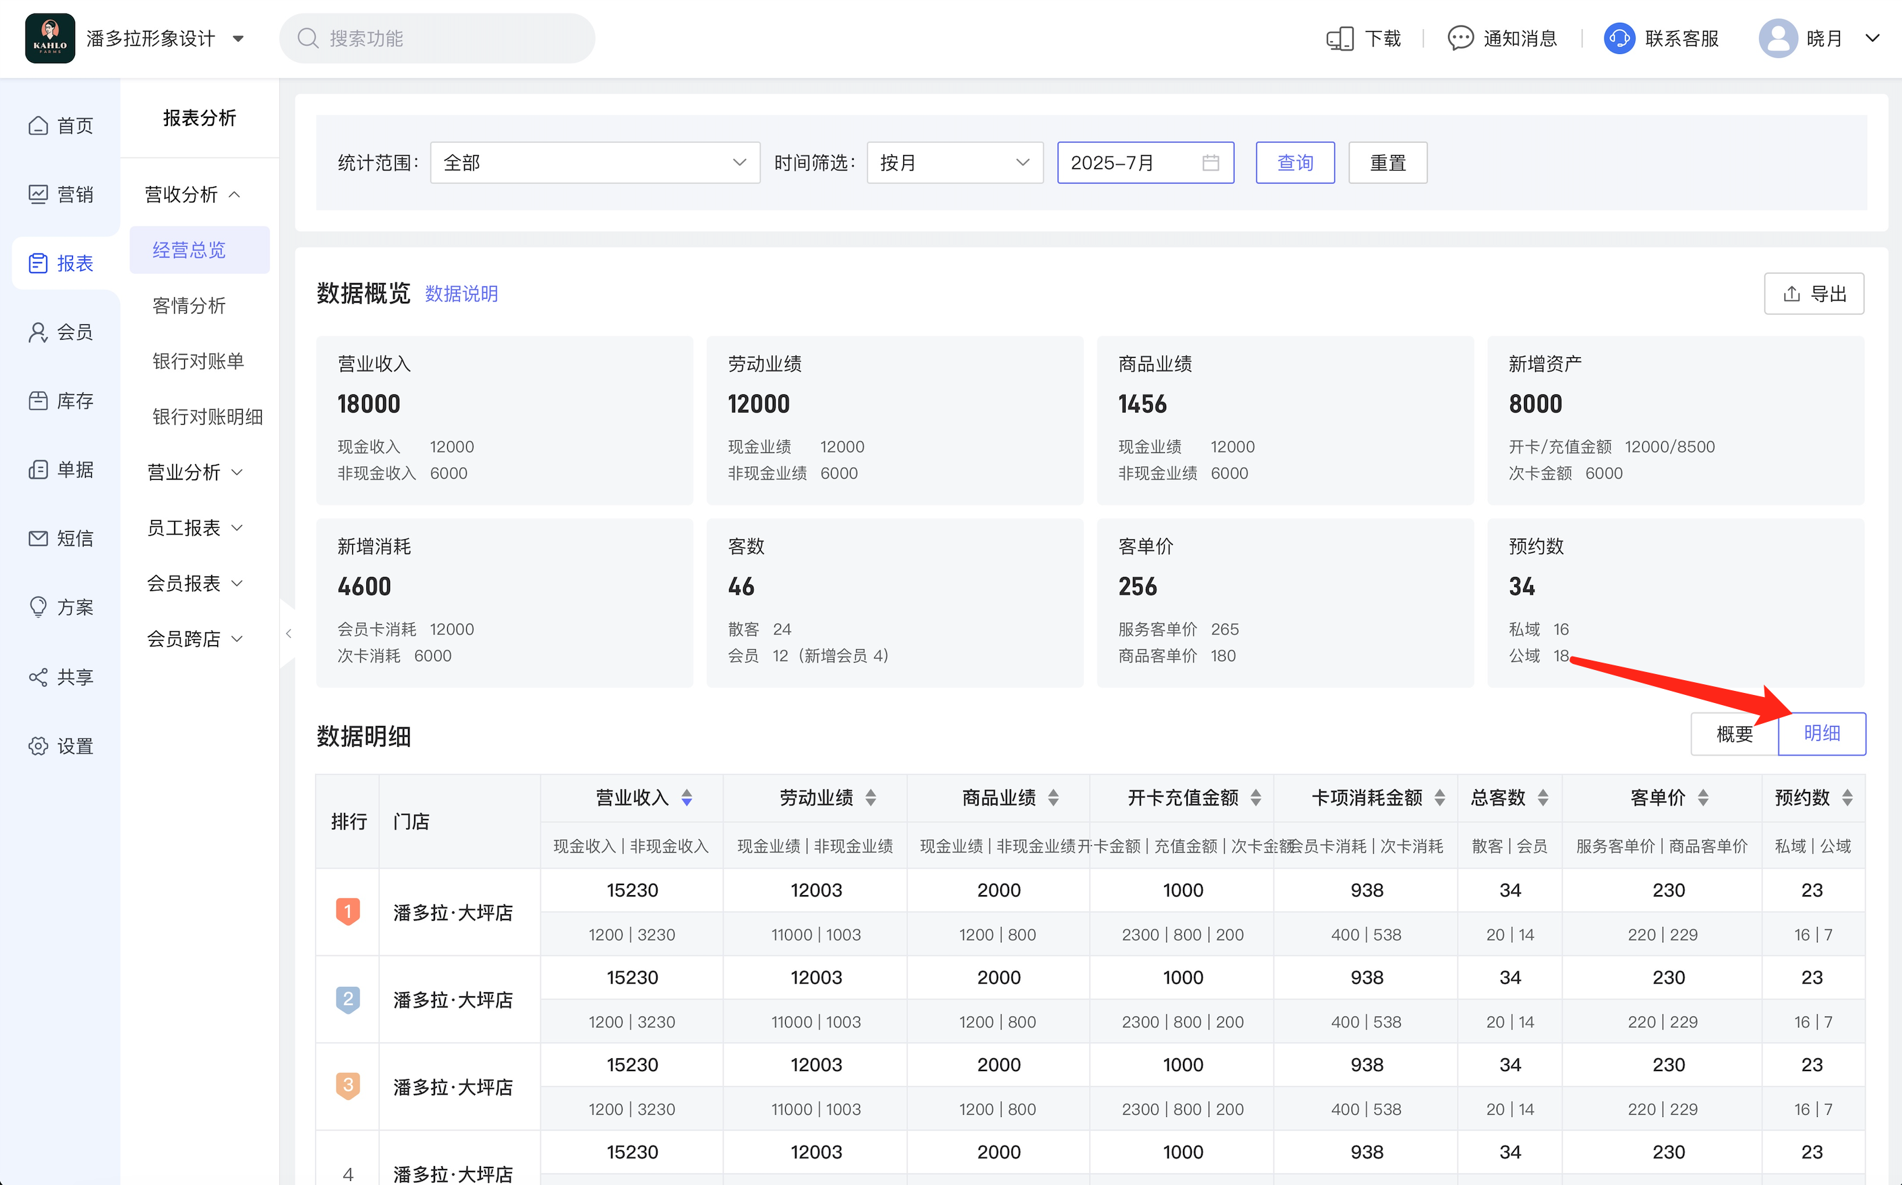Sort by 客单价 column arrows
1902x1185 pixels.
pos(1703,798)
